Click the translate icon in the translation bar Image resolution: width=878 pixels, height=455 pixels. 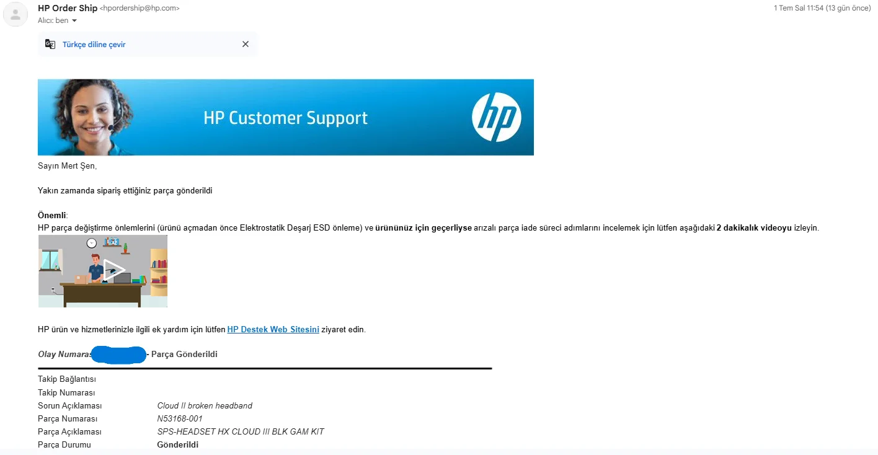pyautogui.click(x=50, y=44)
